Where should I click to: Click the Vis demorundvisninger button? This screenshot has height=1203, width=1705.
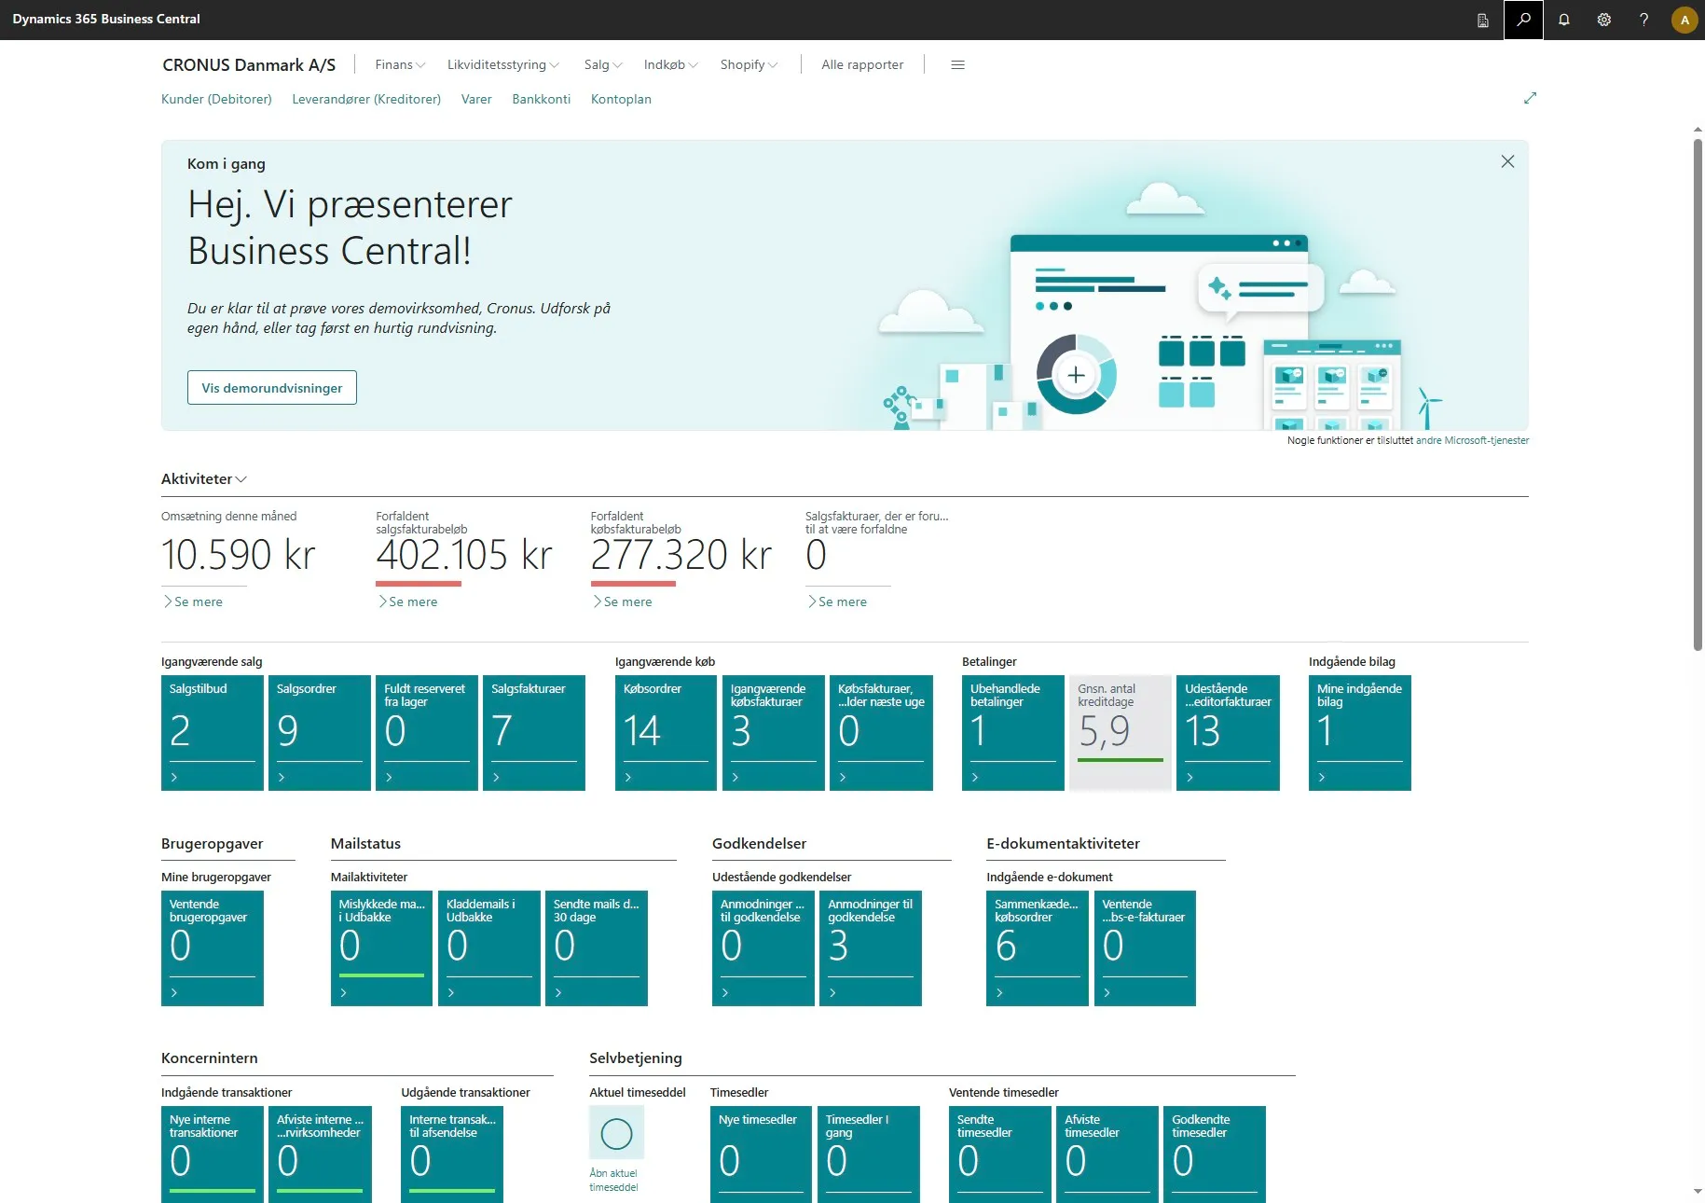[x=272, y=388]
